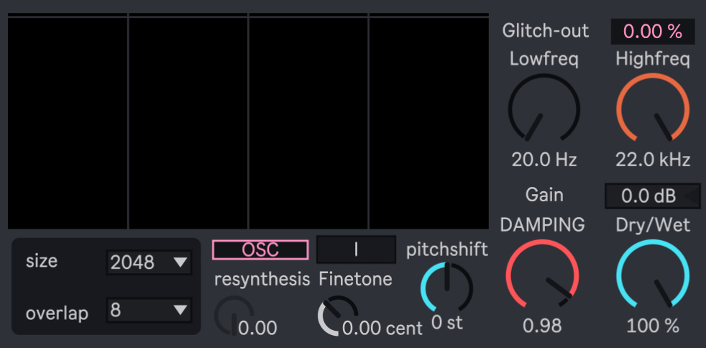This screenshot has height=348, width=706.
Task: Toggle the OSC button
Action: (x=260, y=249)
